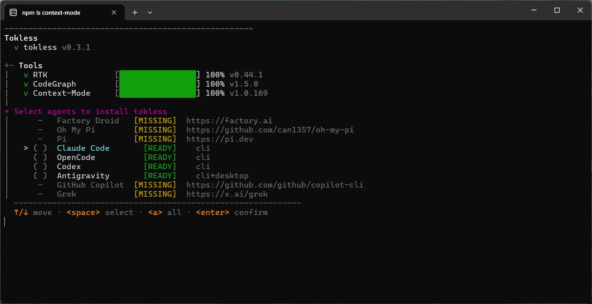Toggle the OpenCode selection box
Image resolution: width=592 pixels, height=304 pixels.
[x=40, y=157]
